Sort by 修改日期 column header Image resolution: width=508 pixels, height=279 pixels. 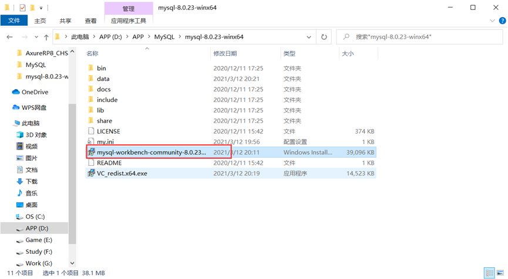(x=225, y=53)
